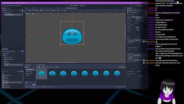
Task: Open the Pause Mode dropdown
Action: coord(142,71)
